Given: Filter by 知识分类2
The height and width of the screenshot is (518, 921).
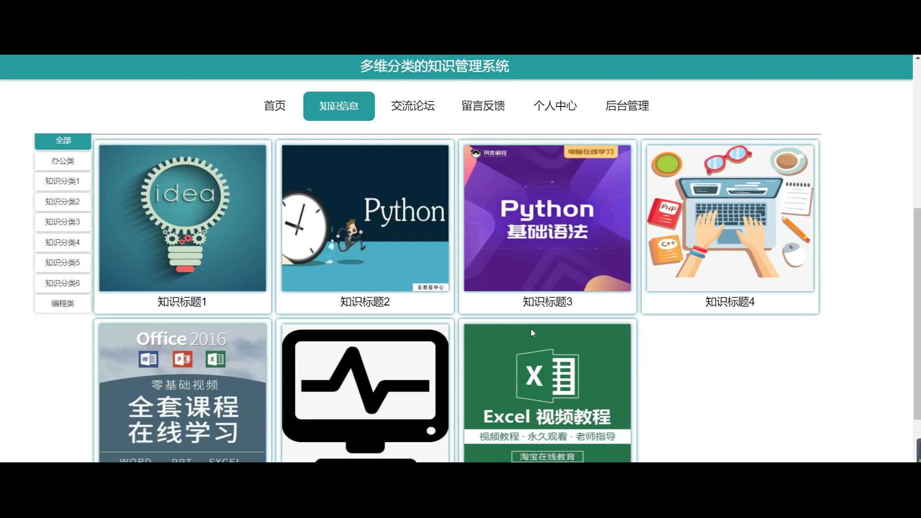Looking at the screenshot, I should (63, 202).
